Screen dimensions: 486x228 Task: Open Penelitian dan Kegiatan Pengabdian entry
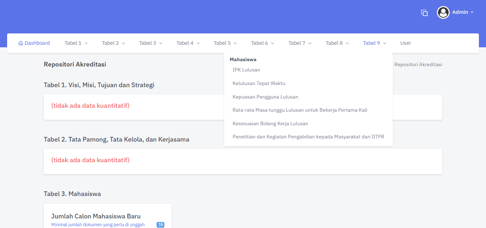coord(308,137)
